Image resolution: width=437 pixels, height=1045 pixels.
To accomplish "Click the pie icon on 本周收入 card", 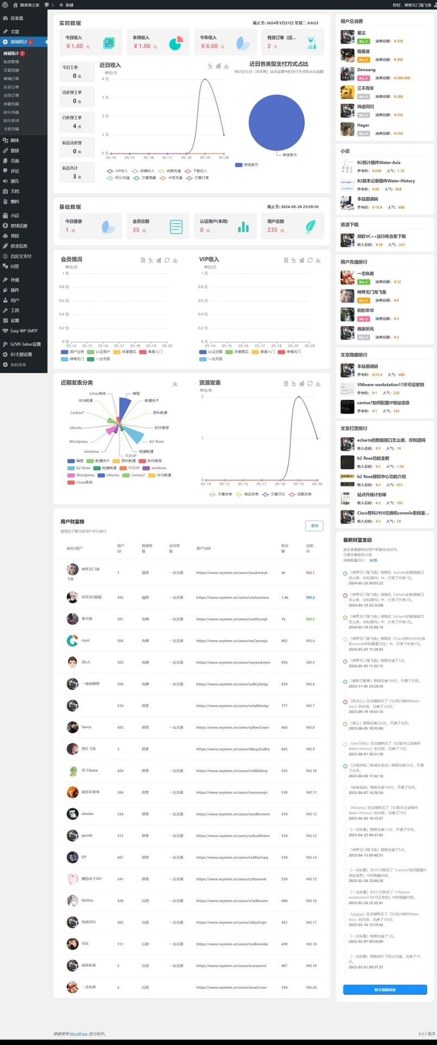I will click(176, 43).
